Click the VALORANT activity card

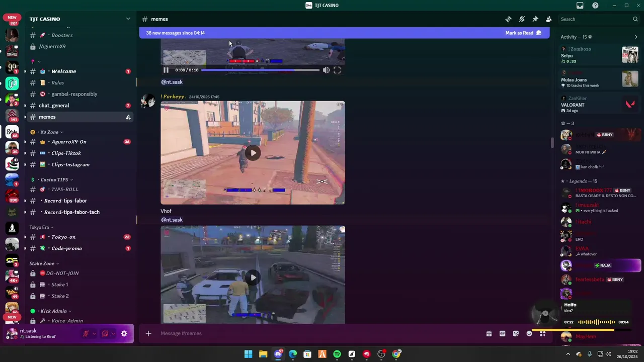pos(600,105)
